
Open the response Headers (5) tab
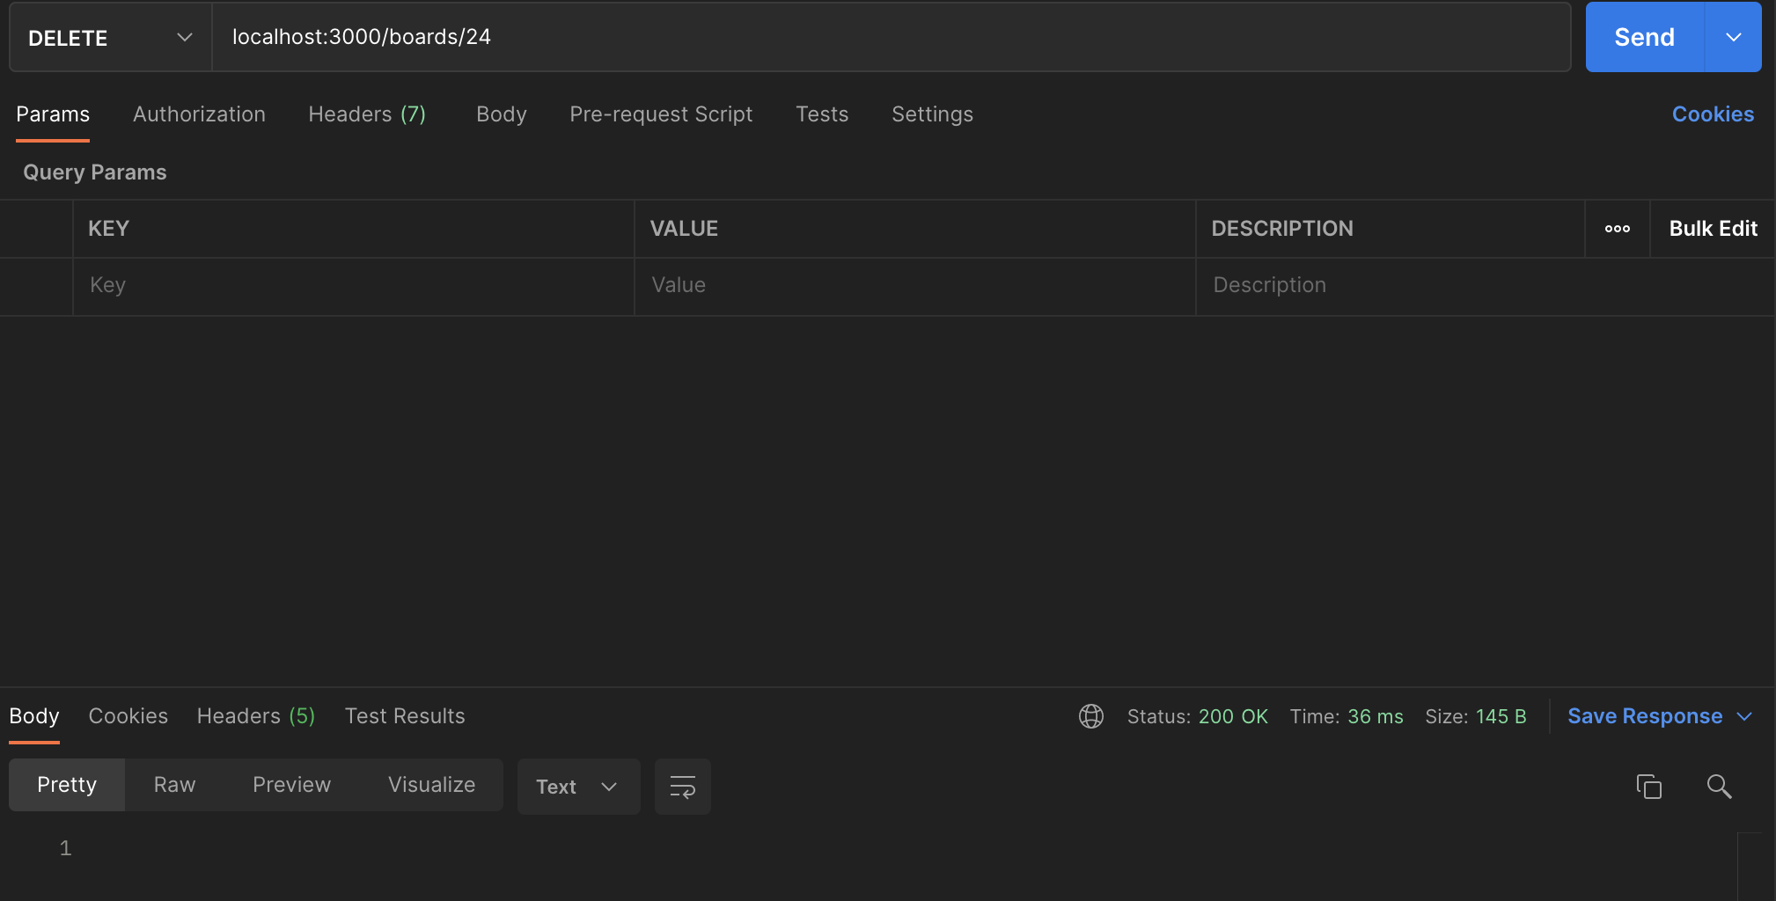256,716
